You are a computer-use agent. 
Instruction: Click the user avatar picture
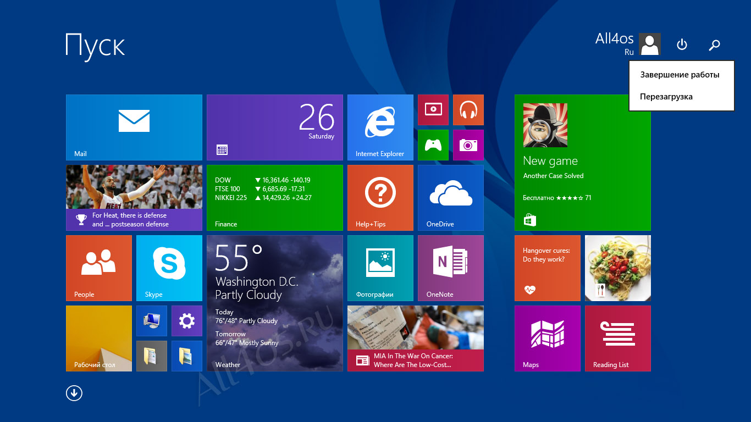tap(650, 44)
